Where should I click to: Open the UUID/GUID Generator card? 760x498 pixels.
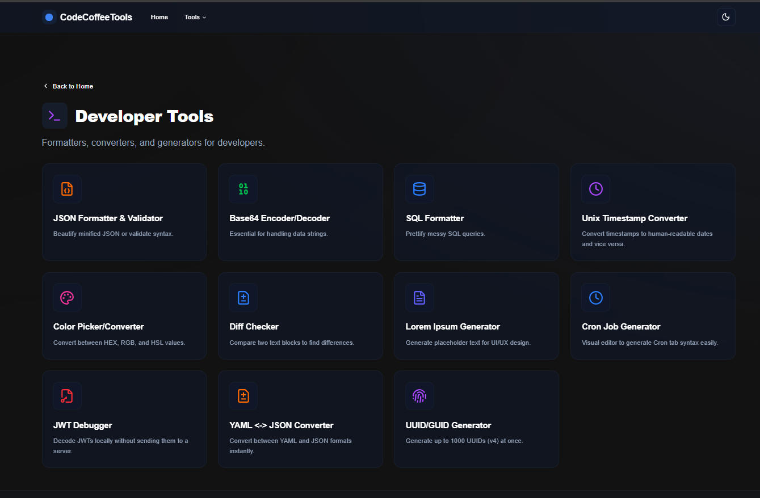476,419
